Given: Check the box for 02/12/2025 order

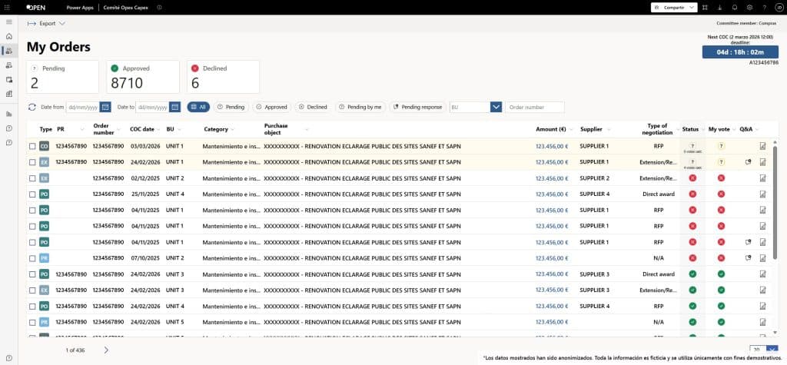Looking at the screenshot, I should (32, 178).
